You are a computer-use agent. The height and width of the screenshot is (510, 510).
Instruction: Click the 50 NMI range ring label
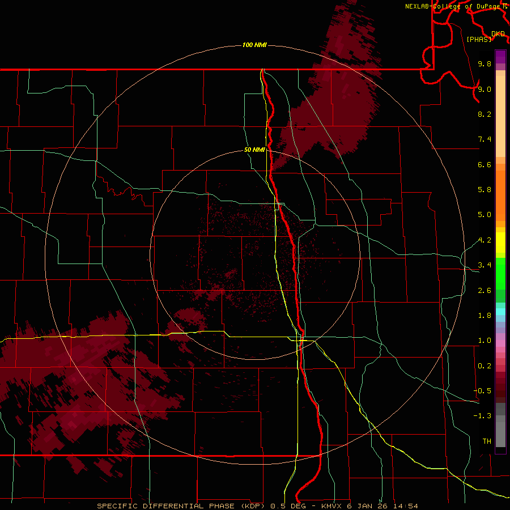pyautogui.click(x=254, y=150)
